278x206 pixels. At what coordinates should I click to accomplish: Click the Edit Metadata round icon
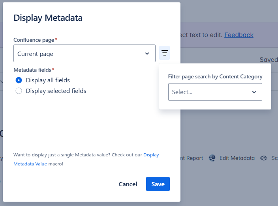tap(212, 158)
